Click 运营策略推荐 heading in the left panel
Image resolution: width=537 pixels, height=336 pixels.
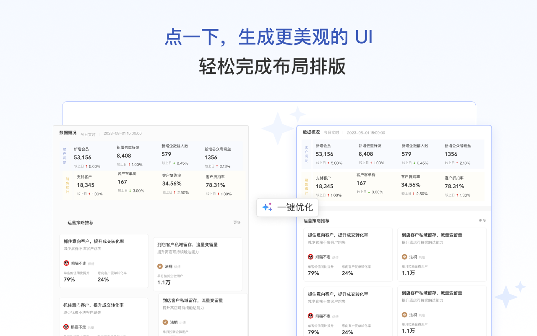click(x=81, y=223)
